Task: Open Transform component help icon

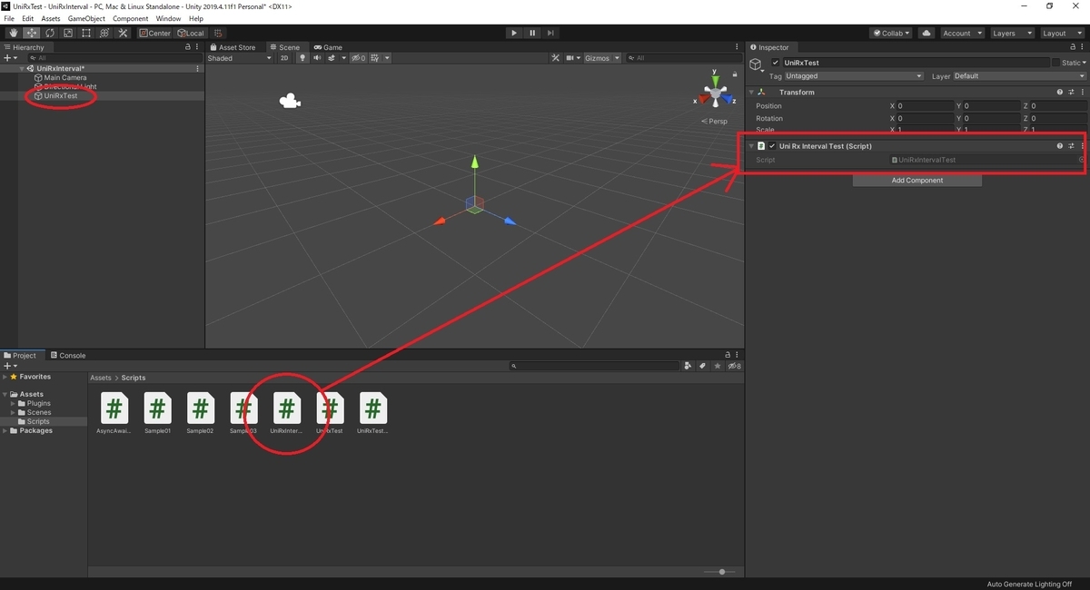Action: click(x=1060, y=93)
